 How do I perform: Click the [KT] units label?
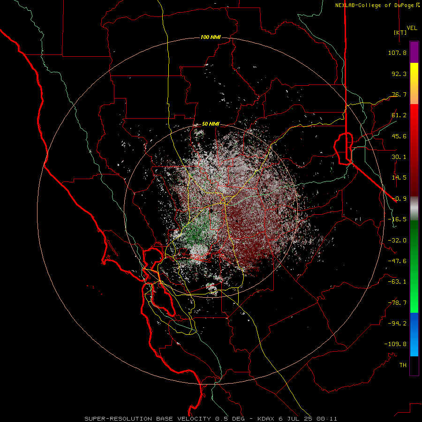[400, 32]
